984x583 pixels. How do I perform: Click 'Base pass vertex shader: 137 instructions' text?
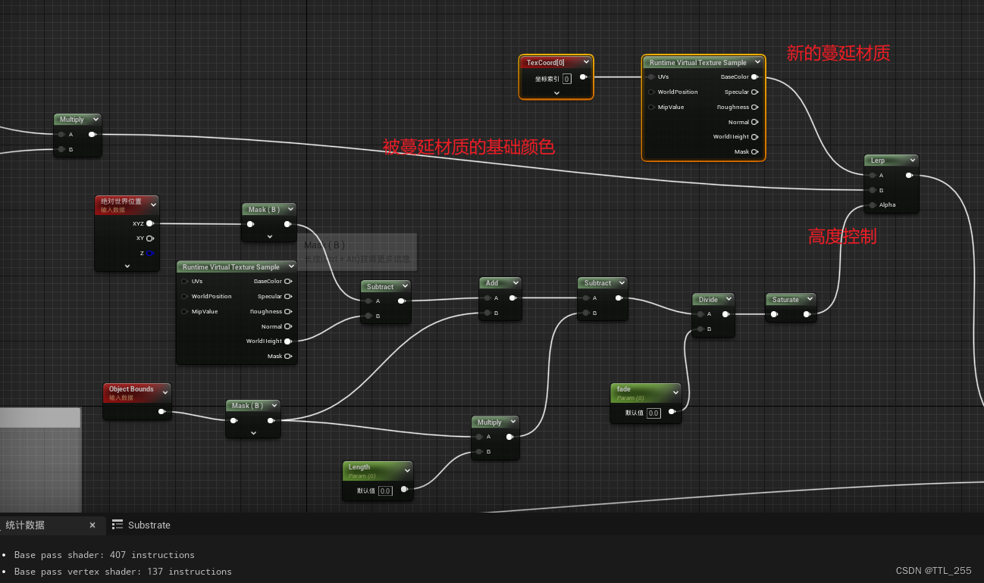(123, 572)
